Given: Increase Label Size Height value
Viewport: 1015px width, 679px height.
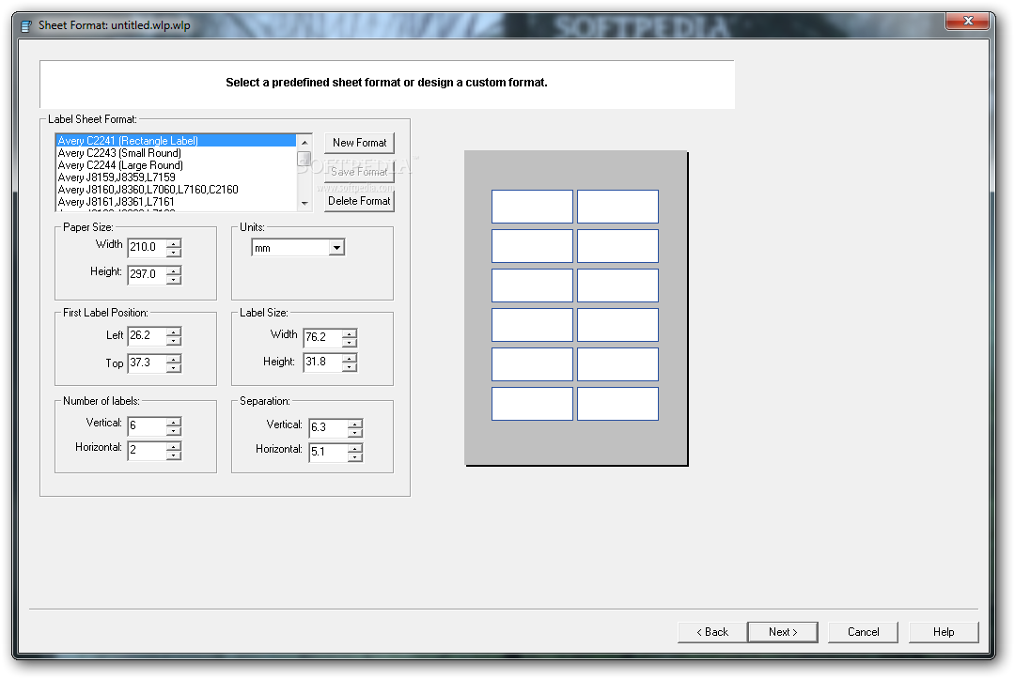Looking at the screenshot, I should pos(350,358).
